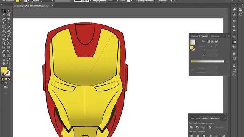Select the Direct Selection tool

point(9,11)
